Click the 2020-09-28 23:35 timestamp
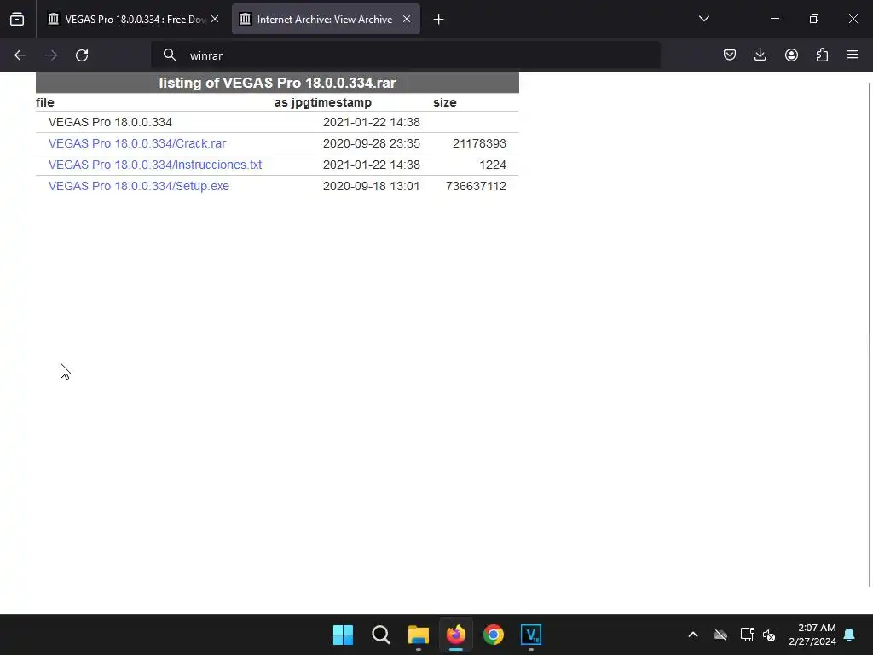The height and width of the screenshot is (655, 873). 372,143
